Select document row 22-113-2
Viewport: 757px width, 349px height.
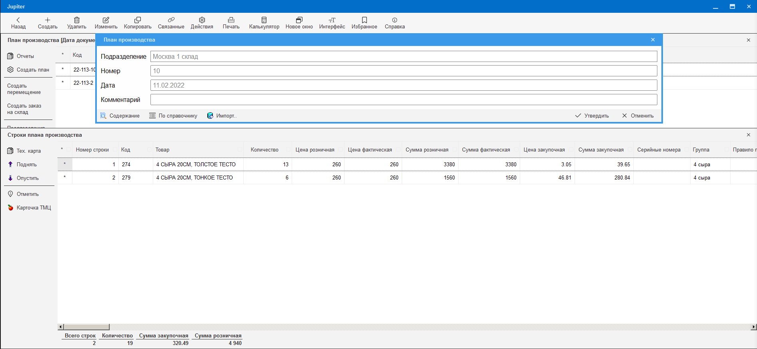click(x=83, y=83)
